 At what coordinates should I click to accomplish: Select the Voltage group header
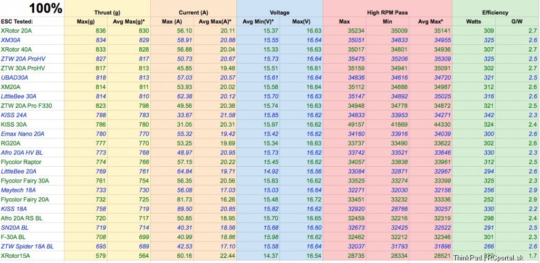click(279, 13)
